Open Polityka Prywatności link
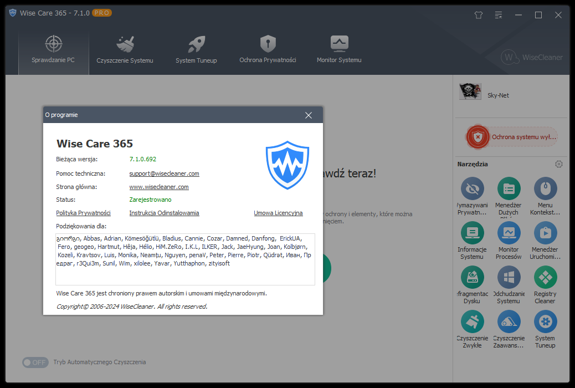 83,213
